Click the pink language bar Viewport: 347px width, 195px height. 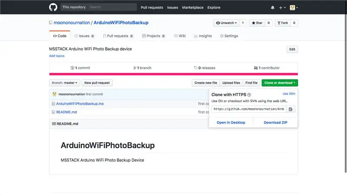pyautogui.click(x=173, y=74)
